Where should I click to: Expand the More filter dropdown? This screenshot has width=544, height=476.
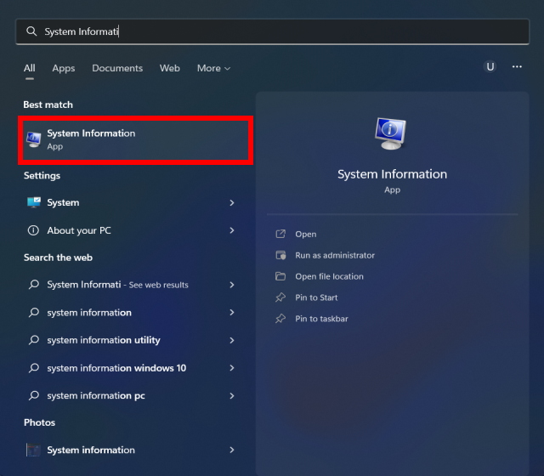pyautogui.click(x=213, y=68)
